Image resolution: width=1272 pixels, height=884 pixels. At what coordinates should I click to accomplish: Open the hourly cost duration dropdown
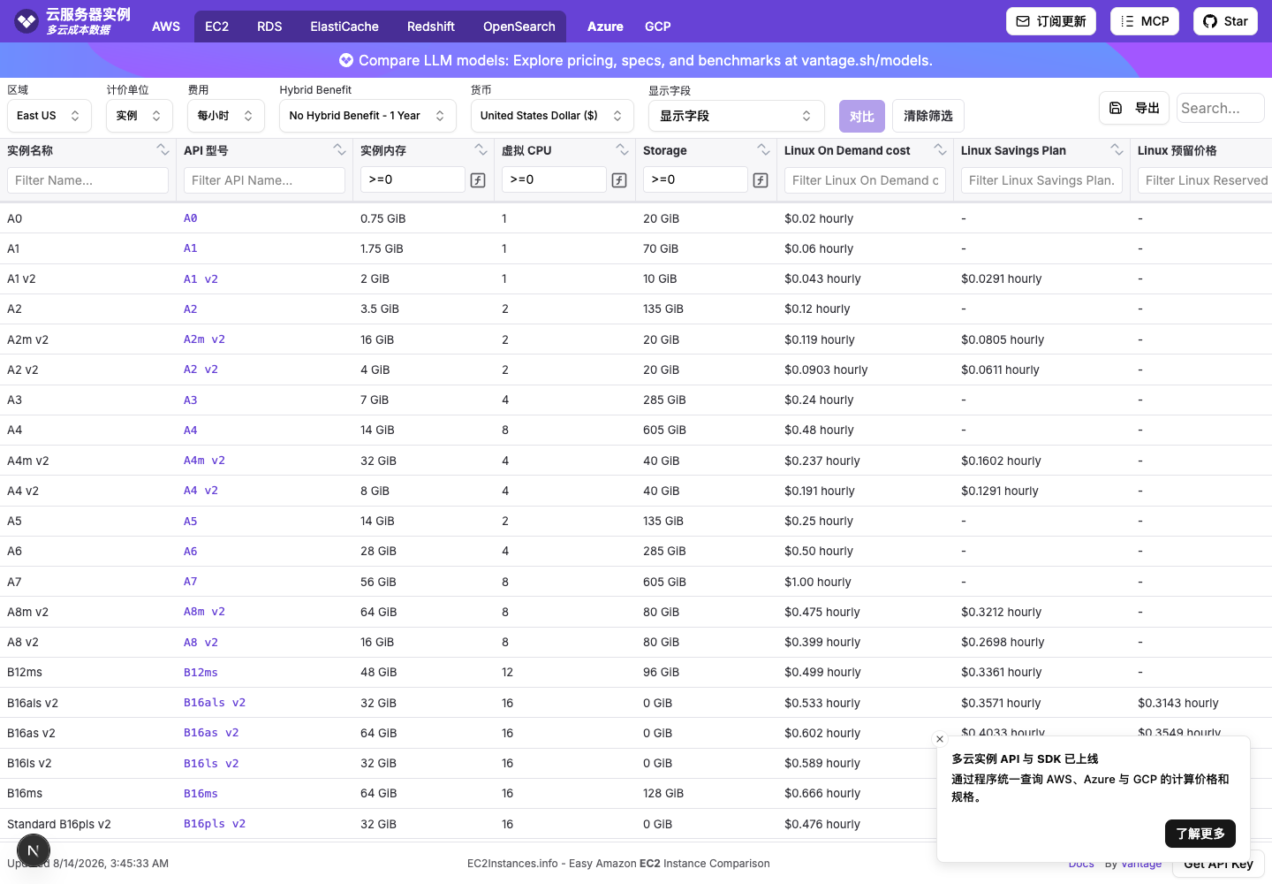tap(226, 116)
